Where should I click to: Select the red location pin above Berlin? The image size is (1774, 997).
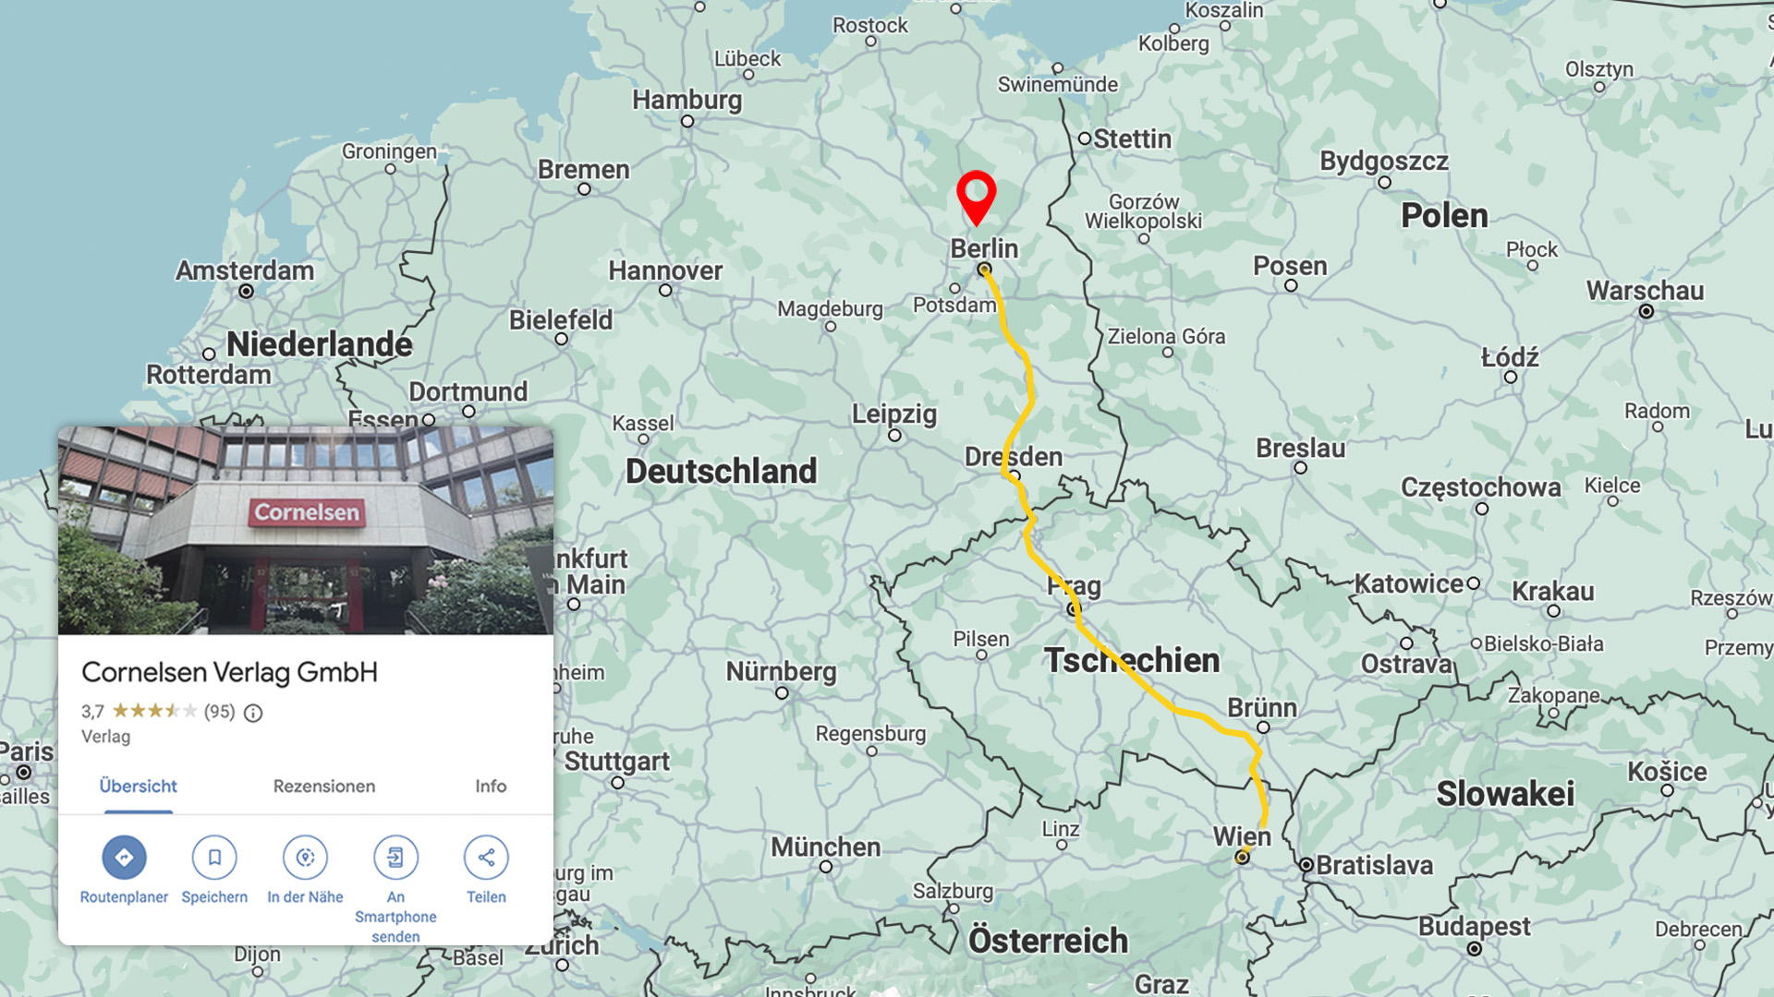[x=976, y=198]
